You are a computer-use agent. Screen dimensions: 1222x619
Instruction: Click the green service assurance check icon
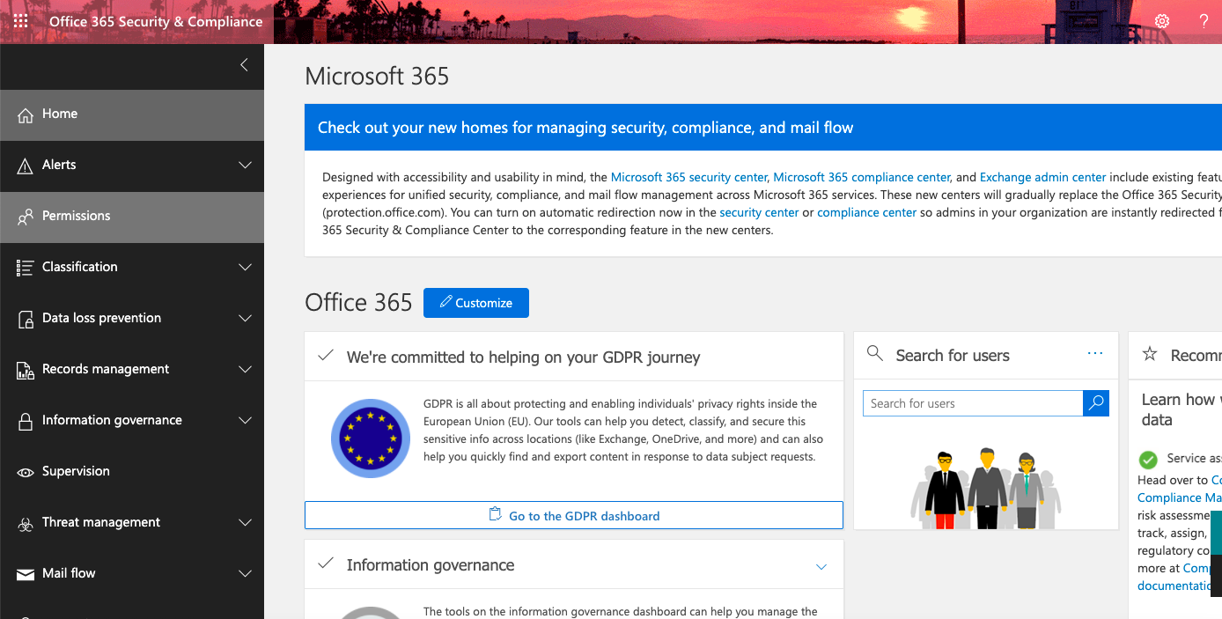point(1148,460)
